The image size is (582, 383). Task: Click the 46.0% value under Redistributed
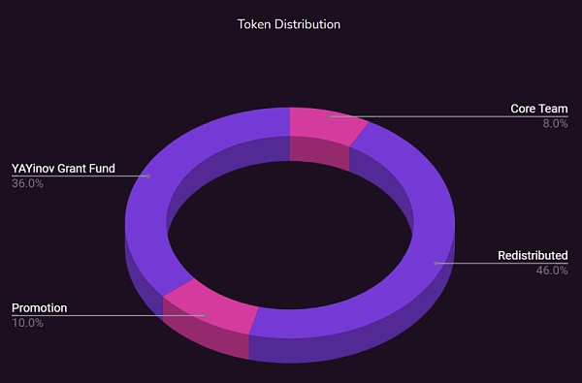coord(552,271)
